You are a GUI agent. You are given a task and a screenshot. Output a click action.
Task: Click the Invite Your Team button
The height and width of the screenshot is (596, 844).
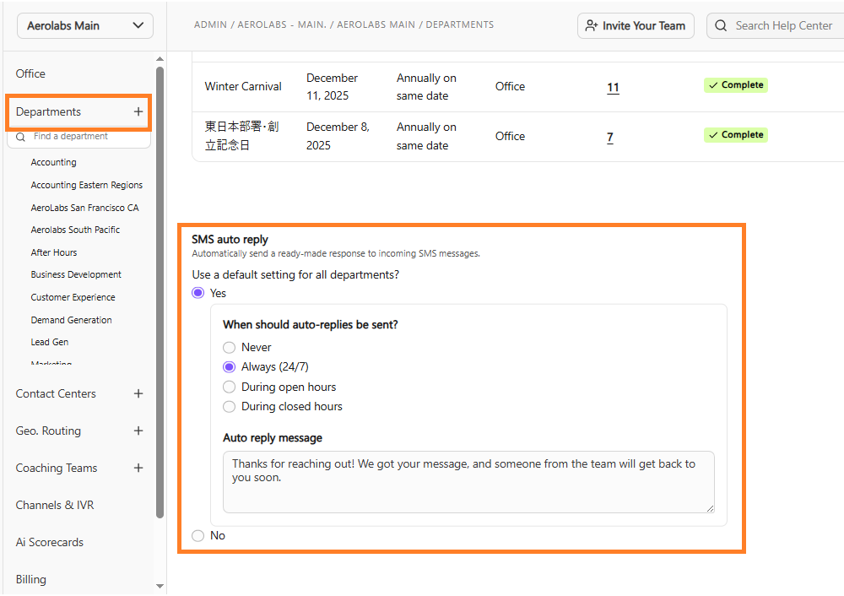(636, 26)
